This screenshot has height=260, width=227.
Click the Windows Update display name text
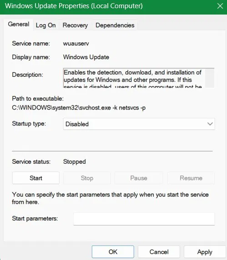[x=86, y=57]
